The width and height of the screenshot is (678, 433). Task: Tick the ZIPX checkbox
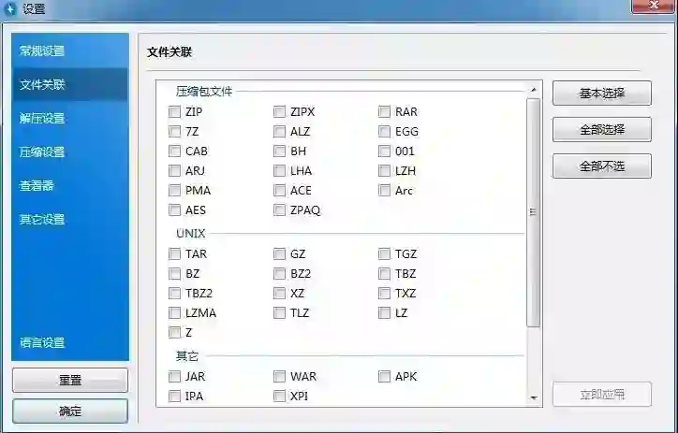click(279, 112)
